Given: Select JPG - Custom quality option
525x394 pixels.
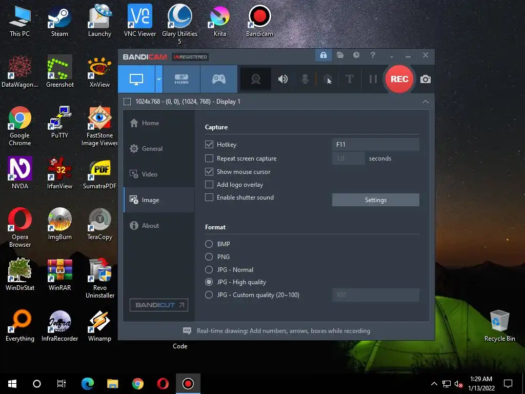Looking at the screenshot, I should [209, 295].
